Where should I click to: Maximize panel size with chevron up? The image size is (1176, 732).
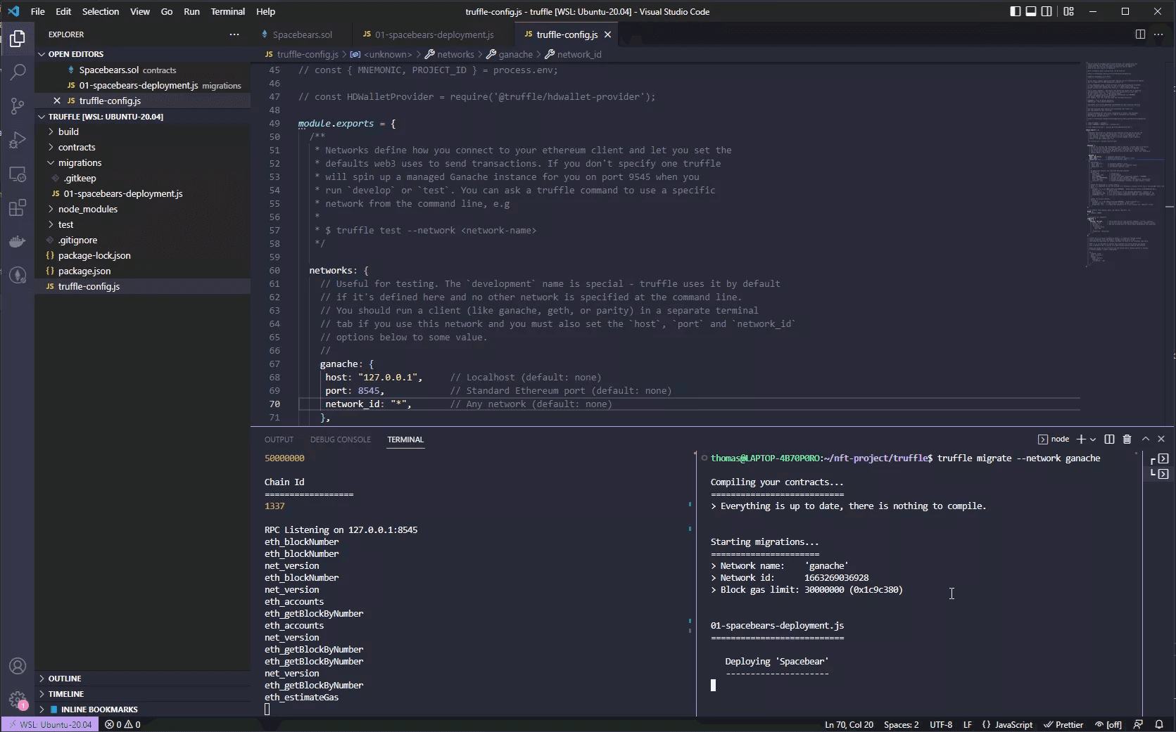(1145, 439)
